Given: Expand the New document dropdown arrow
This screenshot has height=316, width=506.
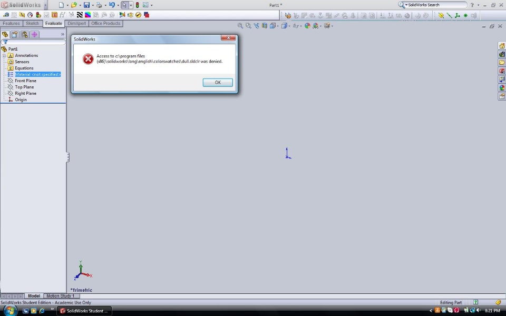Looking at the screenshot, I should pyautogui.click(x=67, y=5).
